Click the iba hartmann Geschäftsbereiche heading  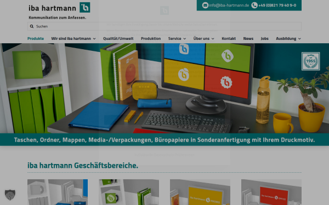coord(83,166)
